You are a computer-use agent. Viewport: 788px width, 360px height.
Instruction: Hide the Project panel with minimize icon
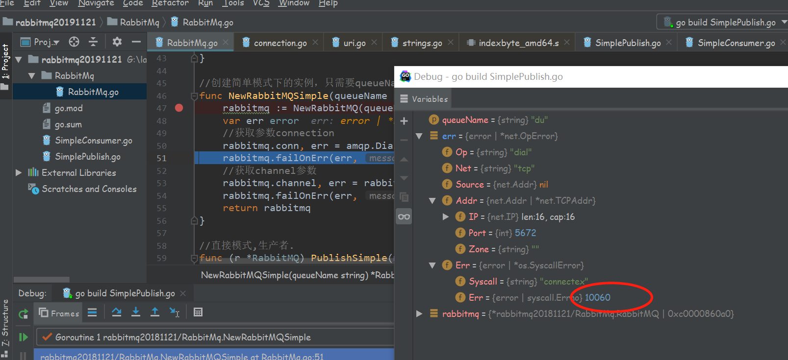coord(136,42)
